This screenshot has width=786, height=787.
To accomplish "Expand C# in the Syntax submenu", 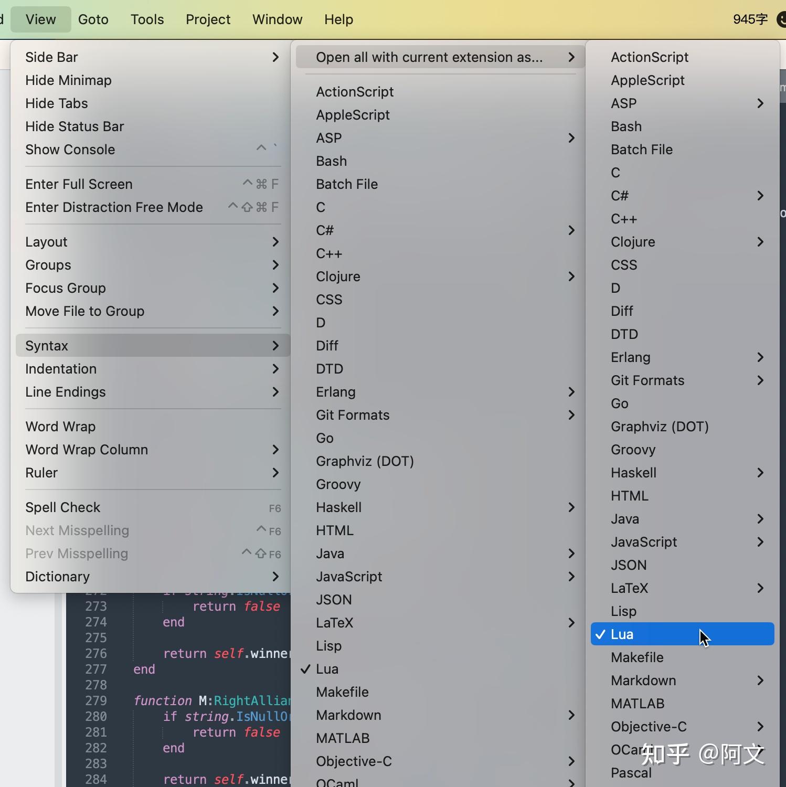I will [440, 230].
